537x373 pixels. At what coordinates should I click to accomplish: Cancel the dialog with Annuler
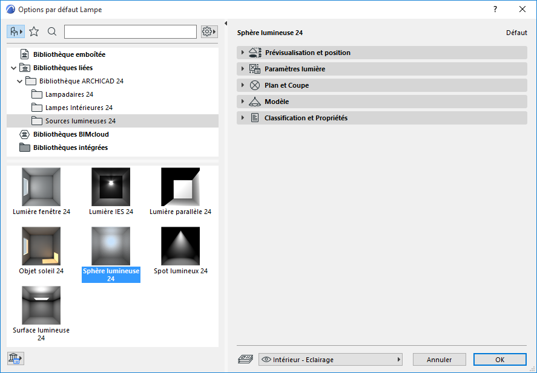[x=439, y=359]
